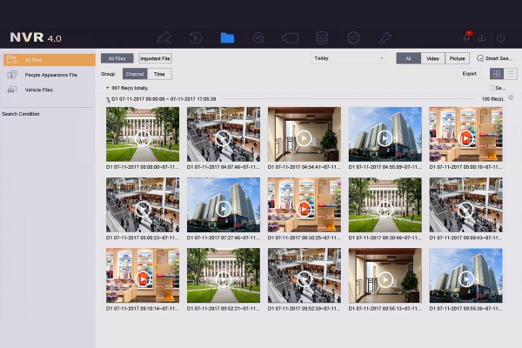
Task: Click the Export button
Action: (469, 74)
